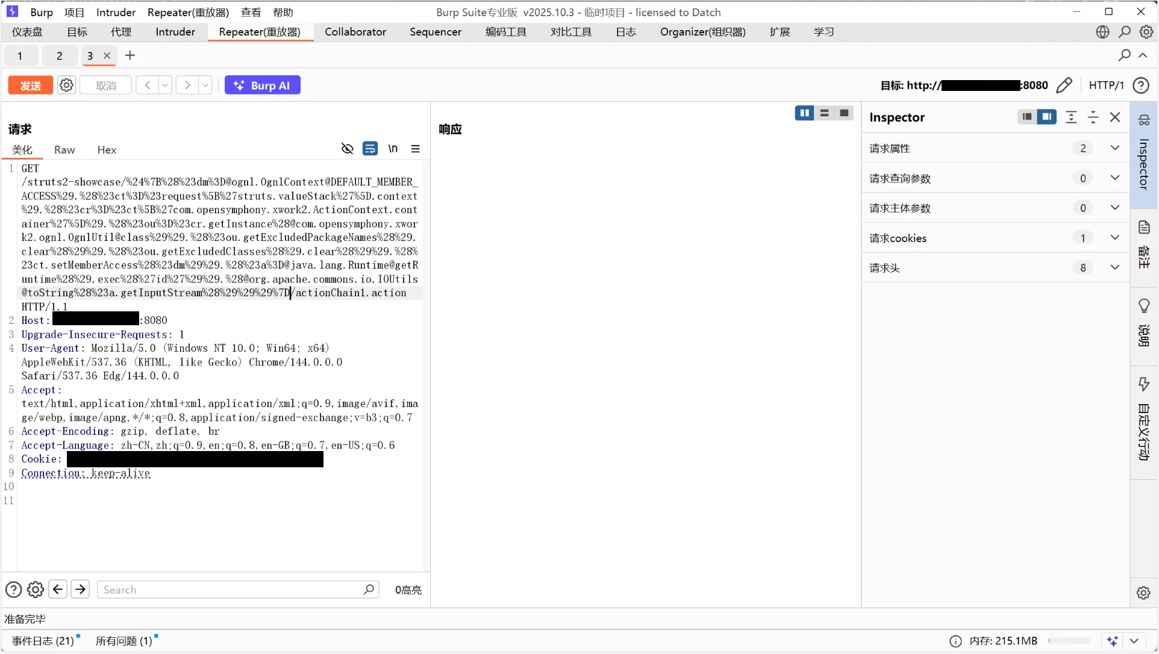Switch Inspector to left-docked layout
The height and width of the screenshot is (654, 1159).
(x=1027, y=117)
